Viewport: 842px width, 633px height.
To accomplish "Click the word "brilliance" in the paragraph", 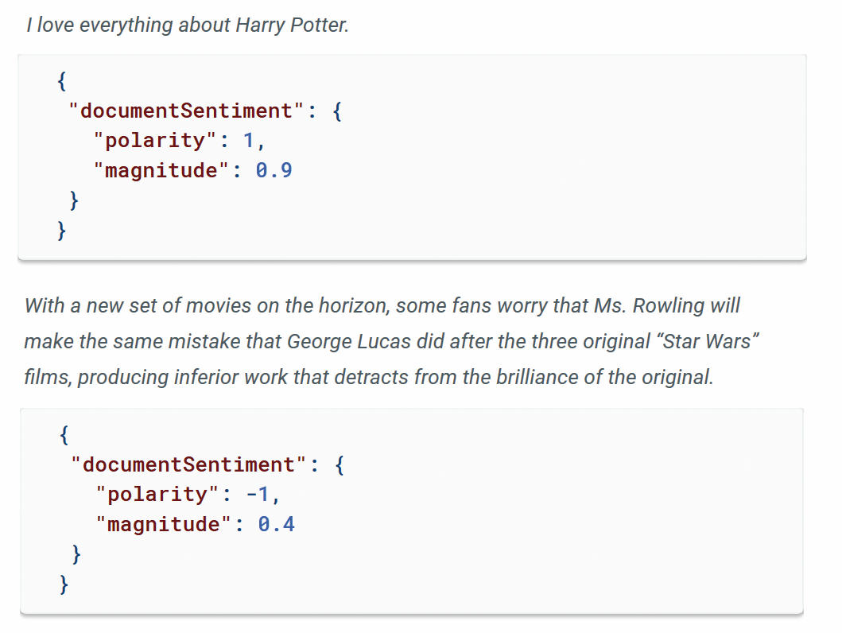I will coord(537,377).
